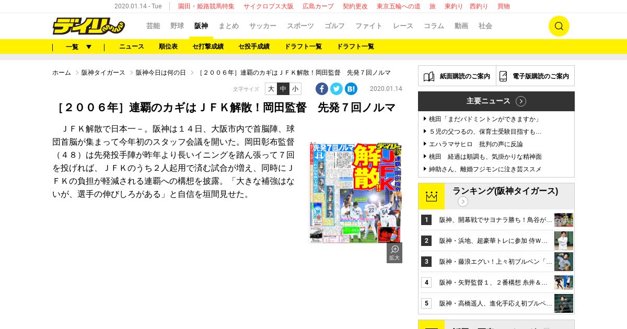This screenshot has width=627, height=329.
Task: Bookmark the article with the Hatena B! icon
Action: [351, 89]
